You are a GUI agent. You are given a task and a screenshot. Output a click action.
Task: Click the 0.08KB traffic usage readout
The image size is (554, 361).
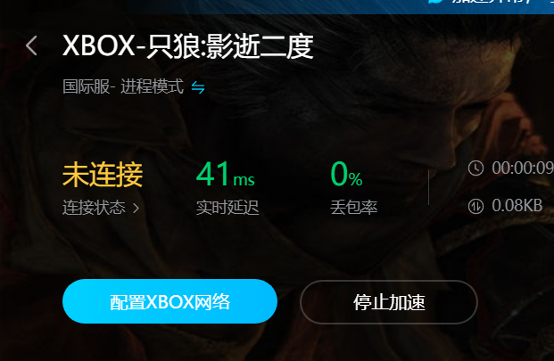tap(517, 206)
